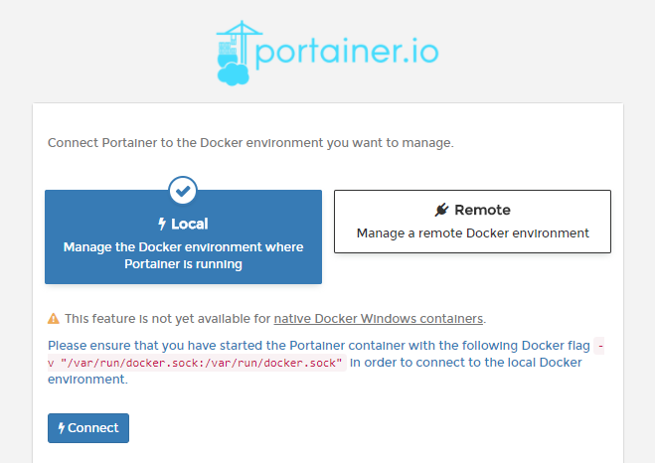Click the plug icon beside Remote

441,210
